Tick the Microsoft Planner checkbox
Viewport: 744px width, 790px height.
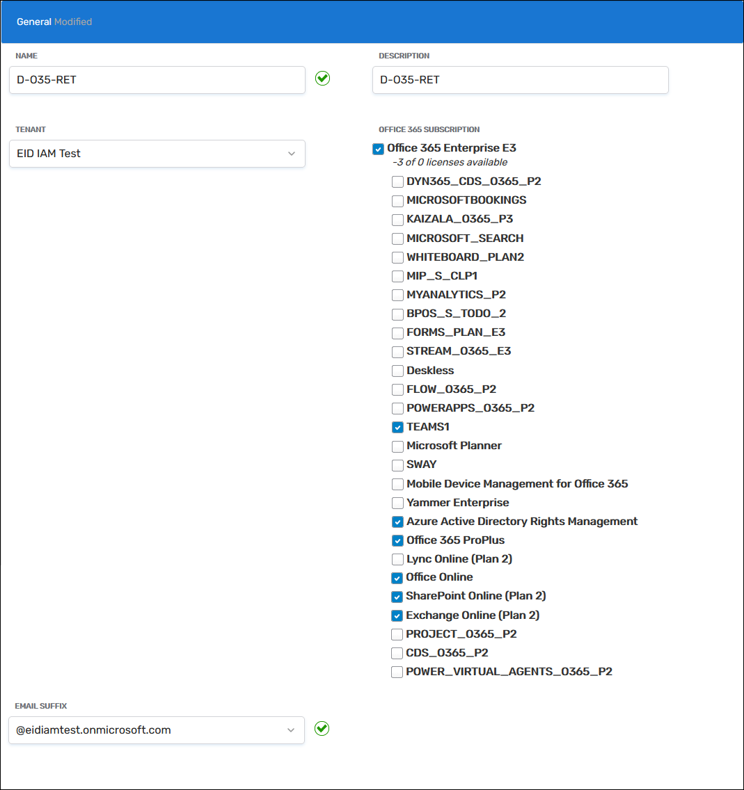click(x=397, y=446)
